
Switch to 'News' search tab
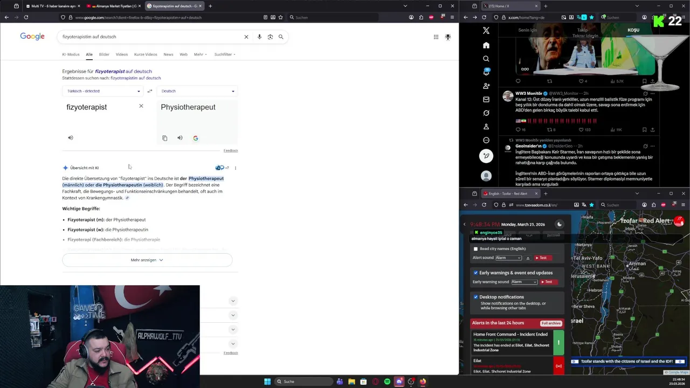(x=168, y=54)
